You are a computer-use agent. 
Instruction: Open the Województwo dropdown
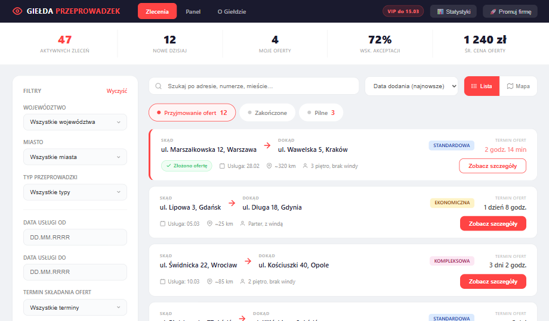click(x=75, y=122)
